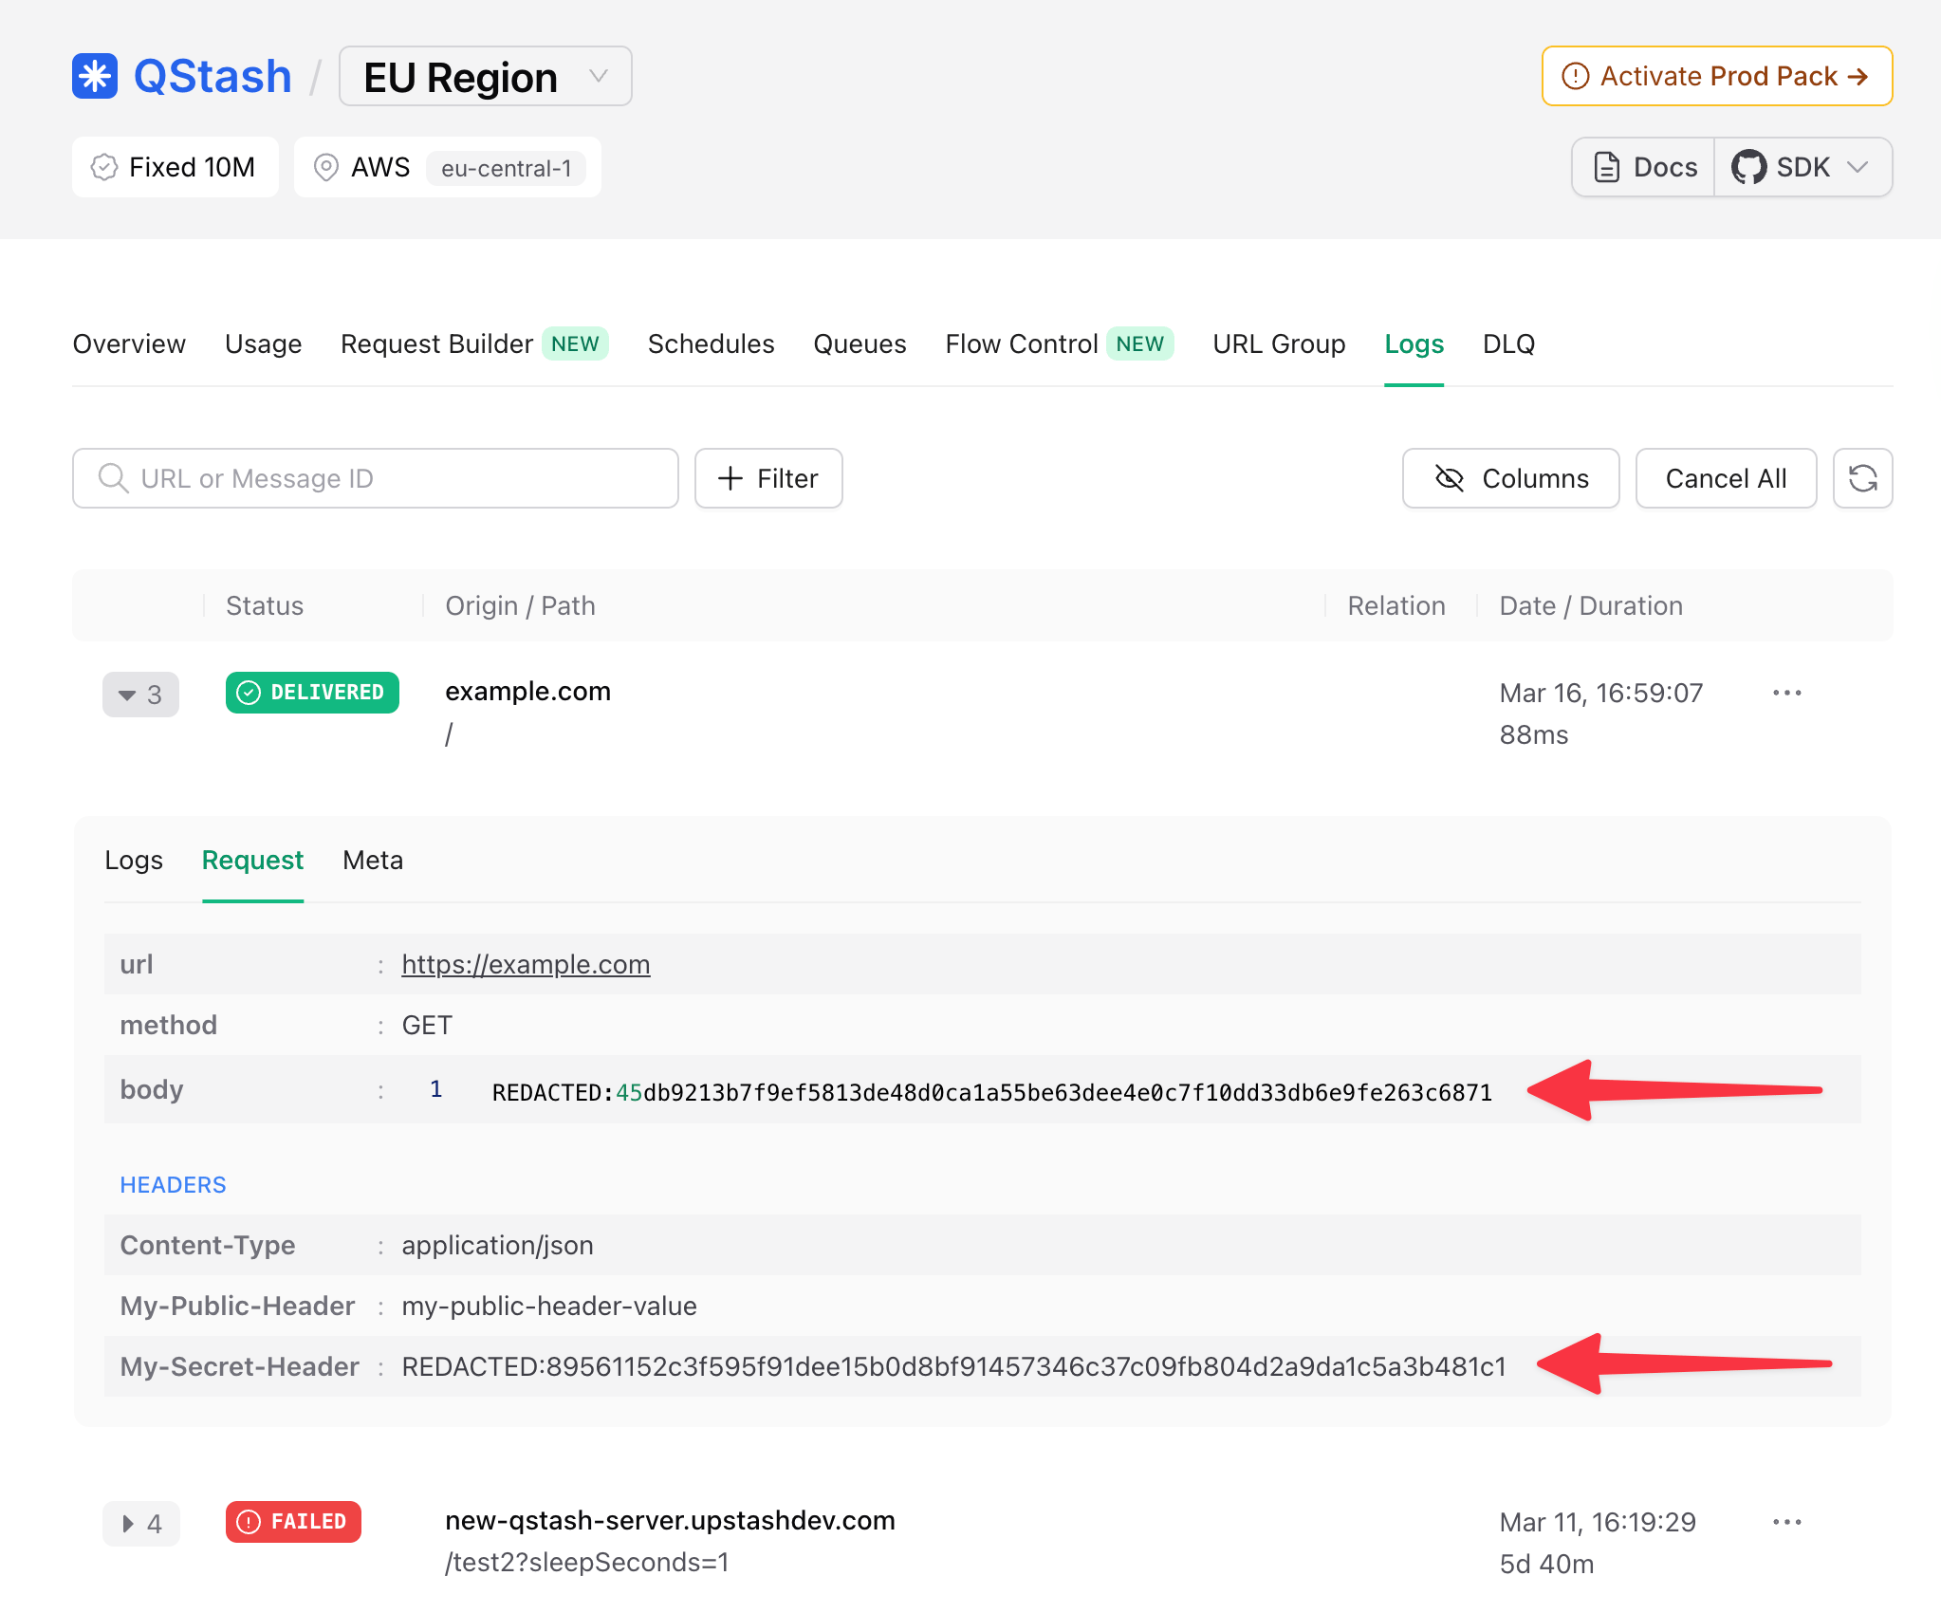1941x1613 pixels.
Task: Open the Docs button
Action: point(1644,167)
